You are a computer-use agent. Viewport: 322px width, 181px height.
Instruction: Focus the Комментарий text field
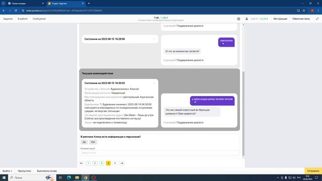[x=159, y=153]
